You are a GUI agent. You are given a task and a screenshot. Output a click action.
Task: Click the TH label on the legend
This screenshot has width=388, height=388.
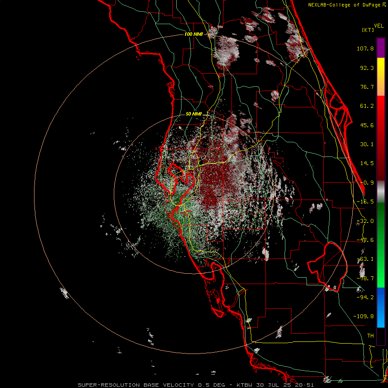pyautogui.click(x=370, y=336)
